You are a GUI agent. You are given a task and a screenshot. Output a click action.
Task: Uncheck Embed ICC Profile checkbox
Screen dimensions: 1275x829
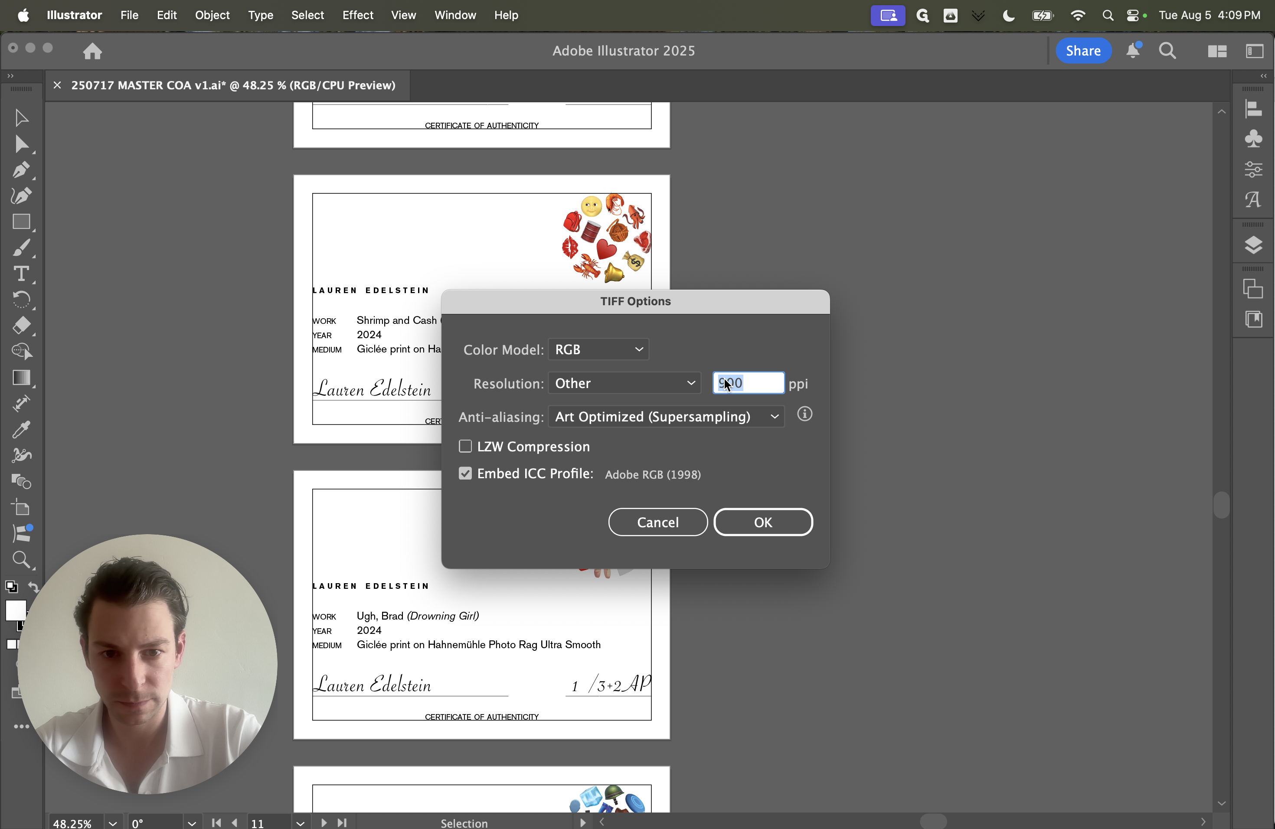(x=465, y=473)
